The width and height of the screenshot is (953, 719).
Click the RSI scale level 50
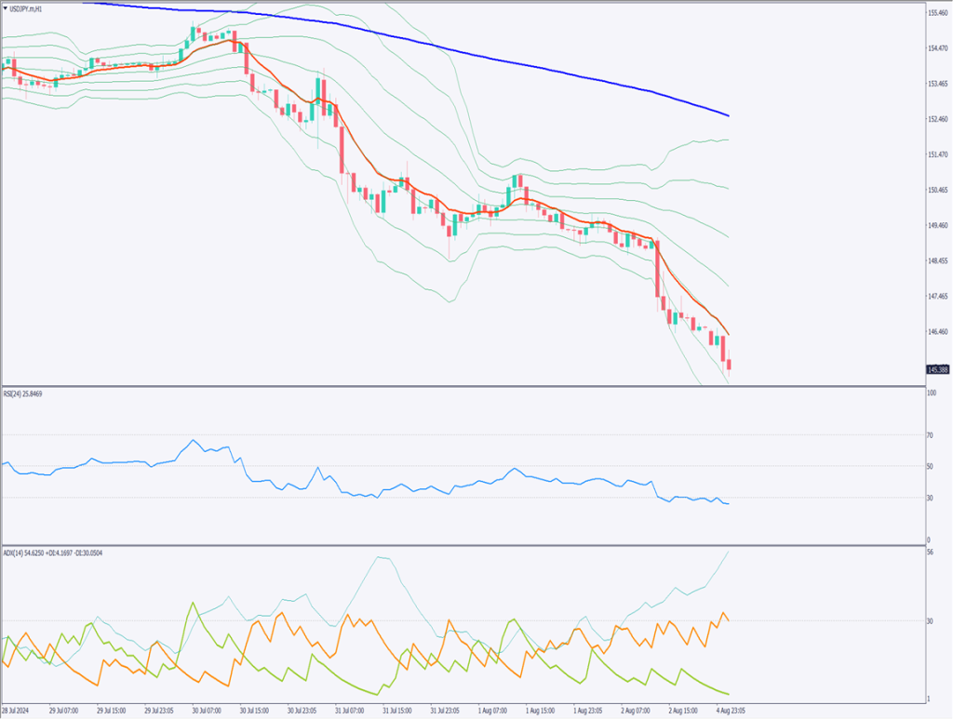929,466
